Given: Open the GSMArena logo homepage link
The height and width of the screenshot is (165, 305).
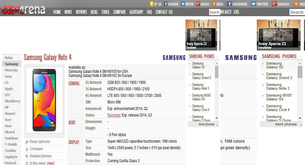Looking at the screenshot, I should [23, 10].
